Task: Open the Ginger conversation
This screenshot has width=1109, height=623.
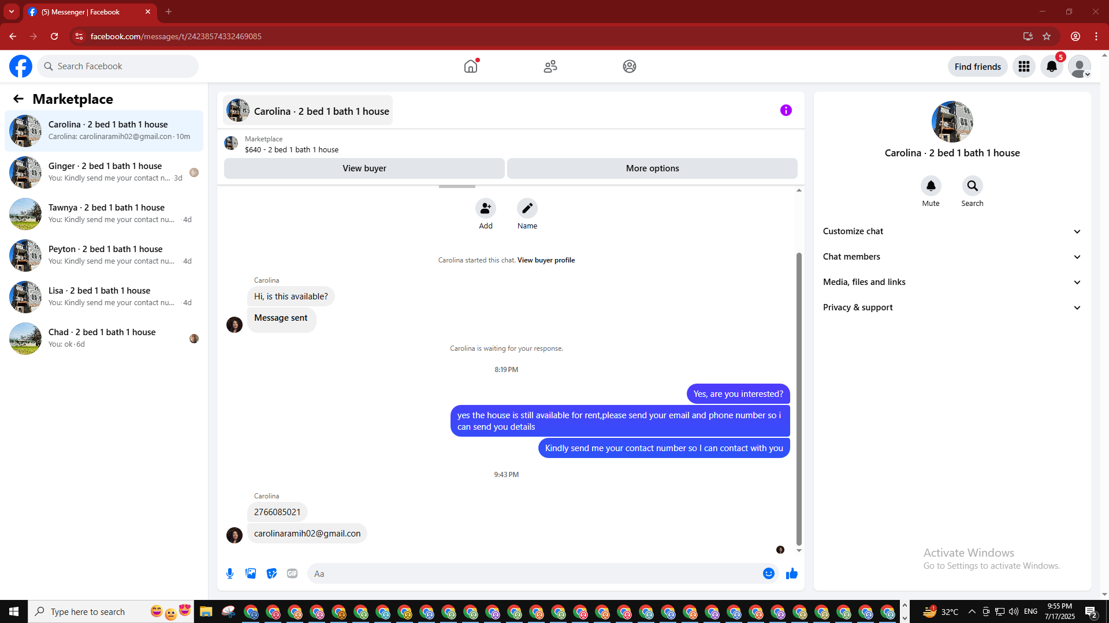Action: tap(104, 172)
